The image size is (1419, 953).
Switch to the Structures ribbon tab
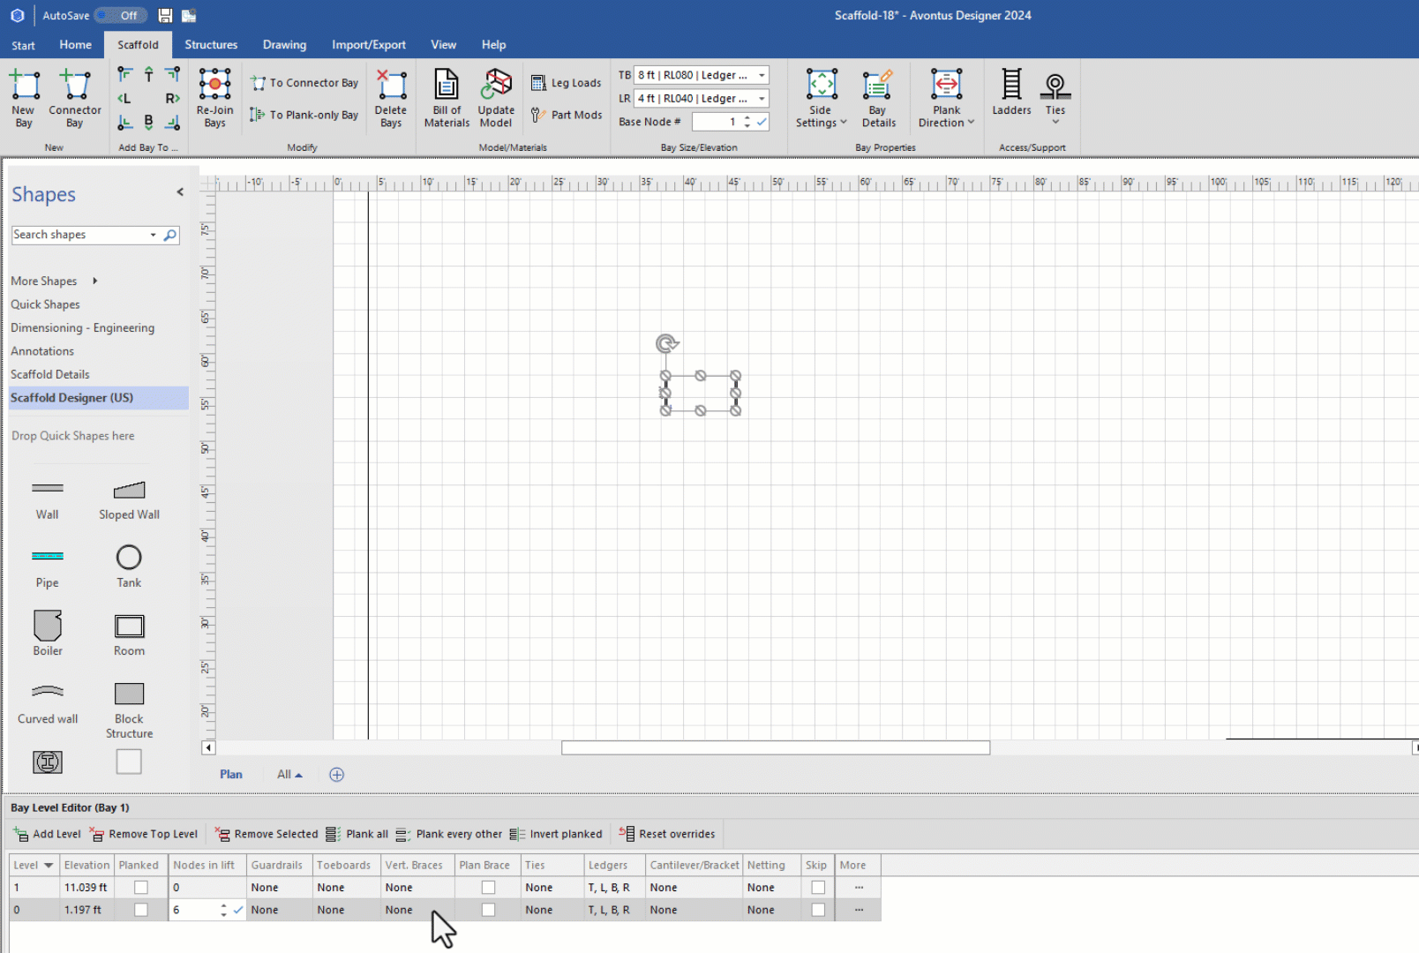[211, 45]
